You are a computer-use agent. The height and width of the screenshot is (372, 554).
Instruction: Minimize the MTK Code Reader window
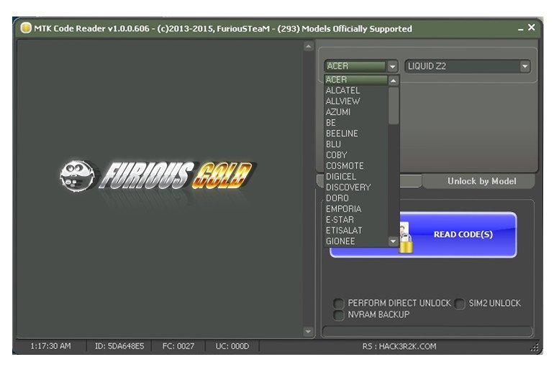coord(520,29)
